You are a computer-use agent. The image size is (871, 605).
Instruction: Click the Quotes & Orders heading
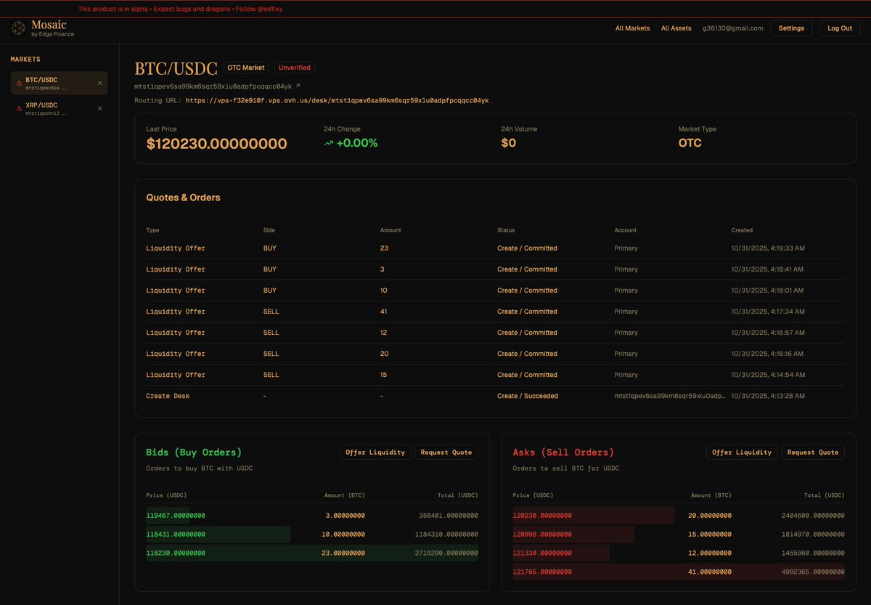(x=183, y=198)
